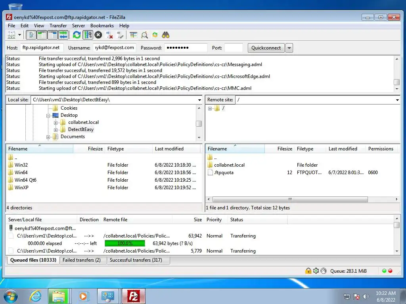
Task: Sort remote list by Filetype column
Action: 310,149
